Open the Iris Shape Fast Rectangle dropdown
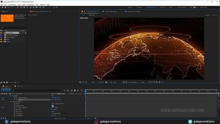220x124 pixels. coord(60,113)
